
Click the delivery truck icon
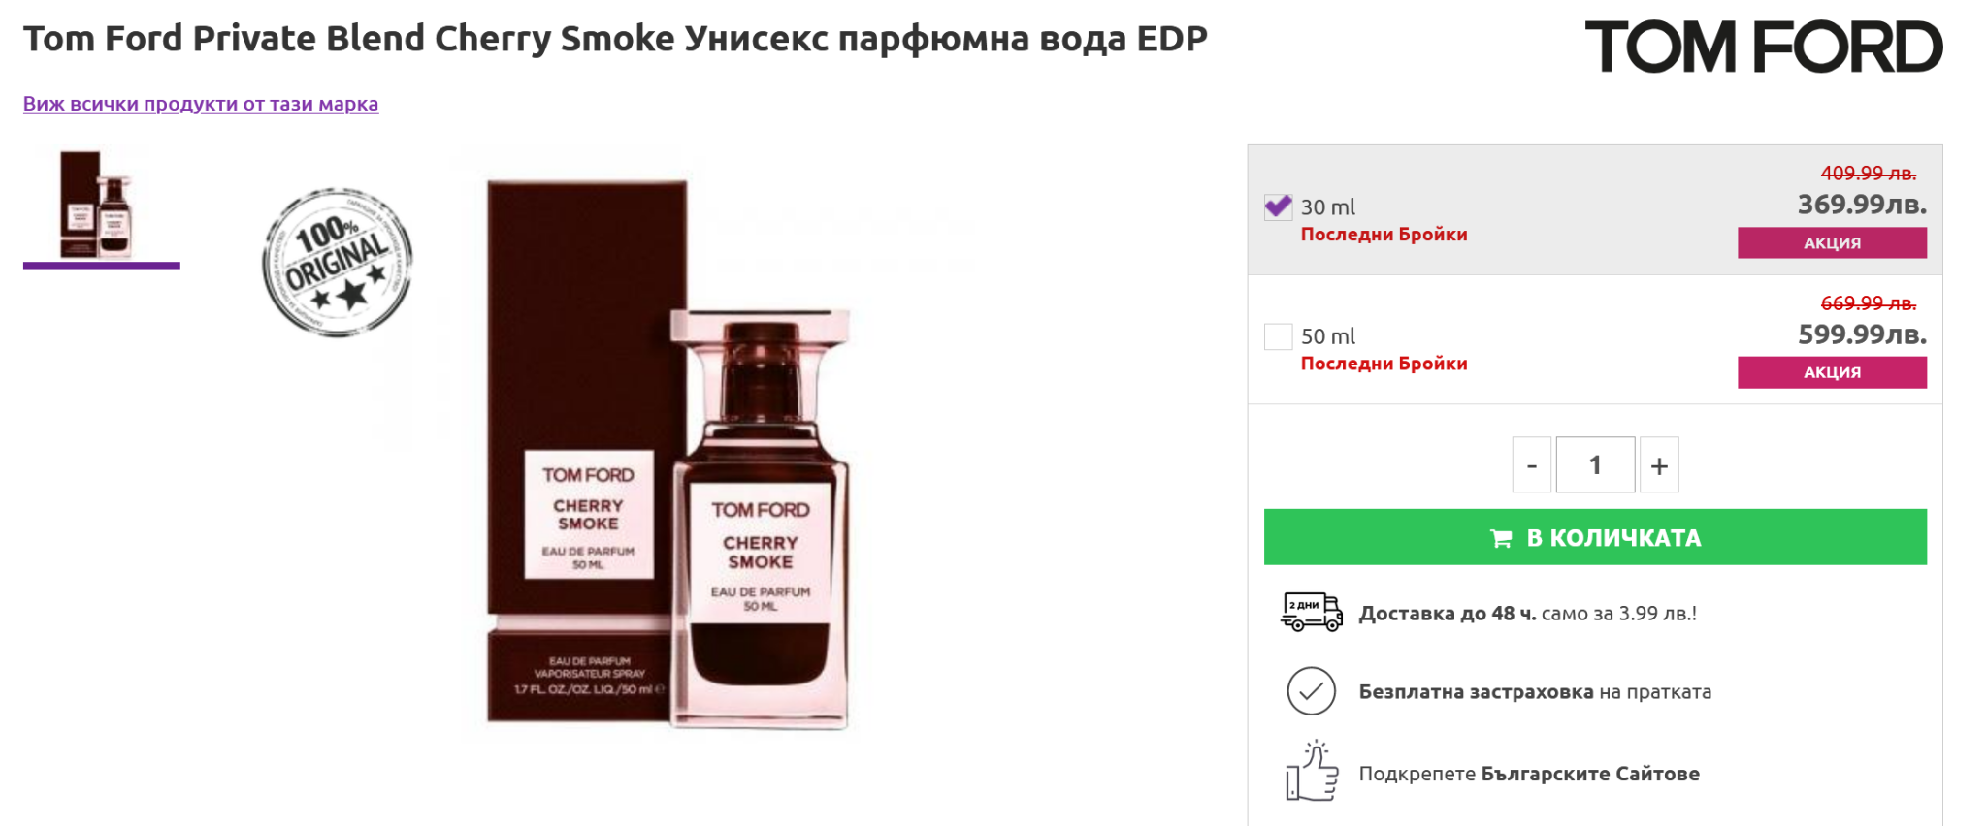pyautogui.click(x=1312, y=613)
